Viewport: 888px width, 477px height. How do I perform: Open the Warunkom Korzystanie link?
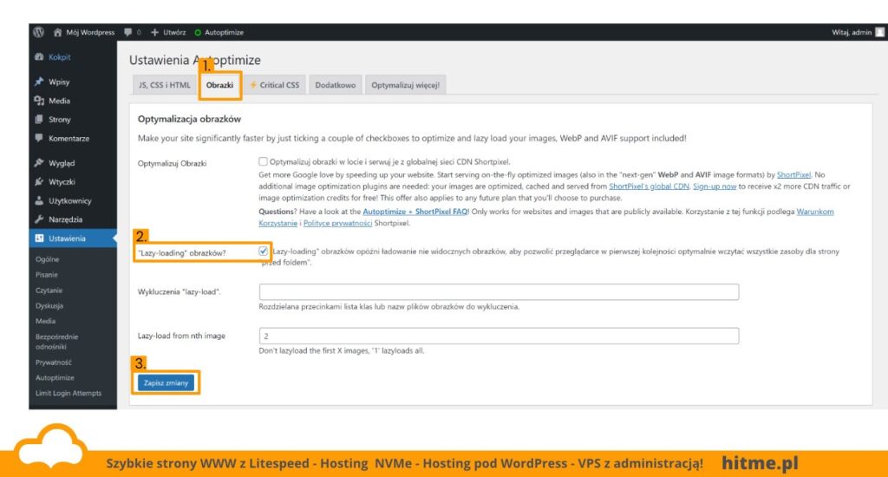point(815,212)
